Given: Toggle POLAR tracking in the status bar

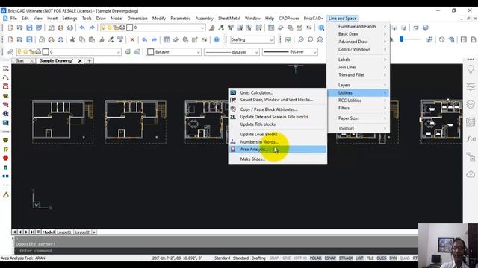Looking at the screenshot, I should [315, 258].
